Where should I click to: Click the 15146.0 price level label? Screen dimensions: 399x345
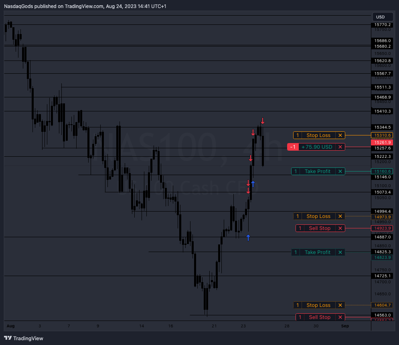click(382, 177)
